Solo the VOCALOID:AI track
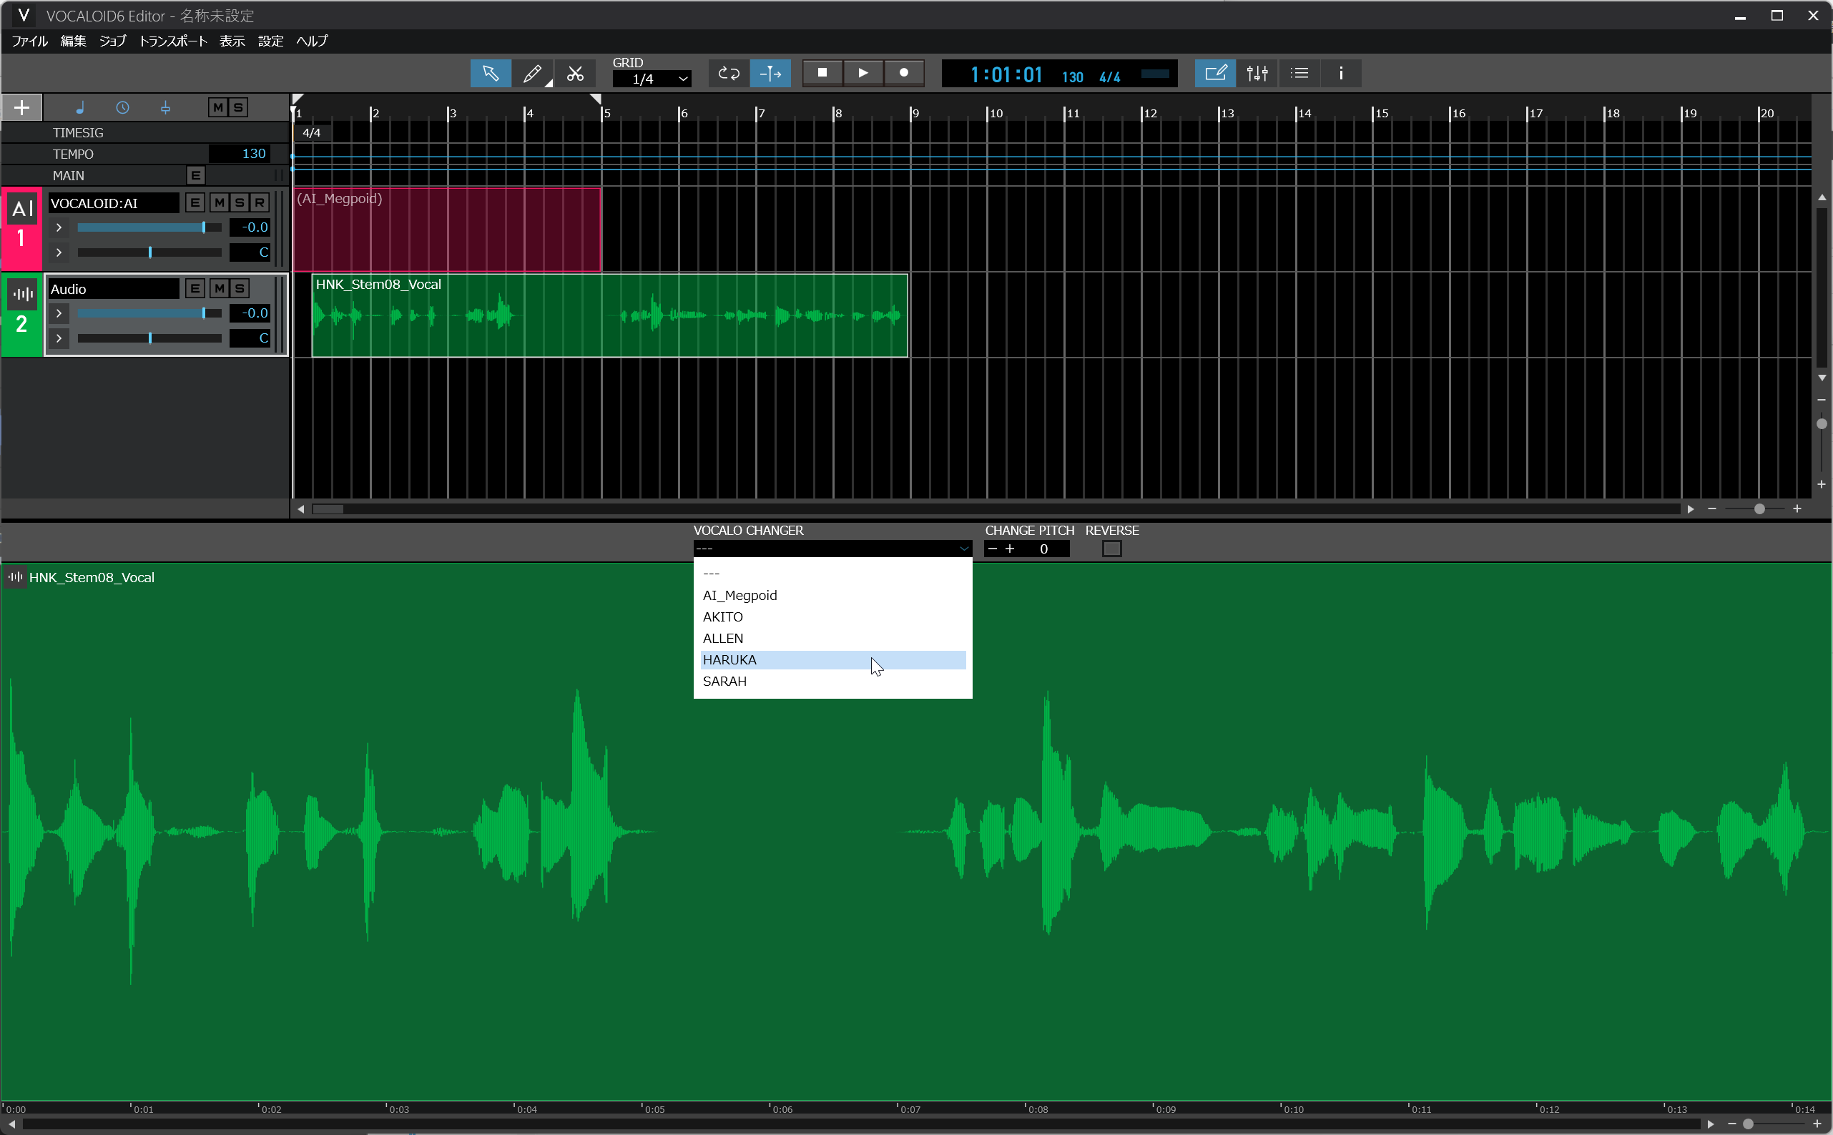This screenshot has height=1135, width=1833. click(240, 202)
